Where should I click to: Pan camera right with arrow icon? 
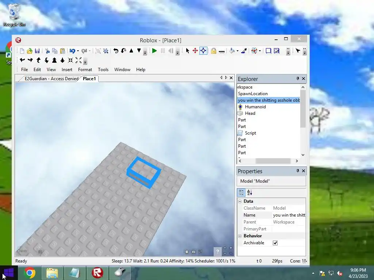[30, 60]
